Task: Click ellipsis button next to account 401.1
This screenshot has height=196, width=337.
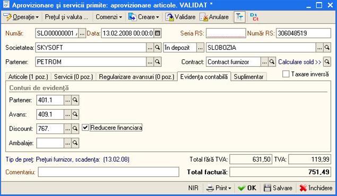Action: [x=67, y=100]
